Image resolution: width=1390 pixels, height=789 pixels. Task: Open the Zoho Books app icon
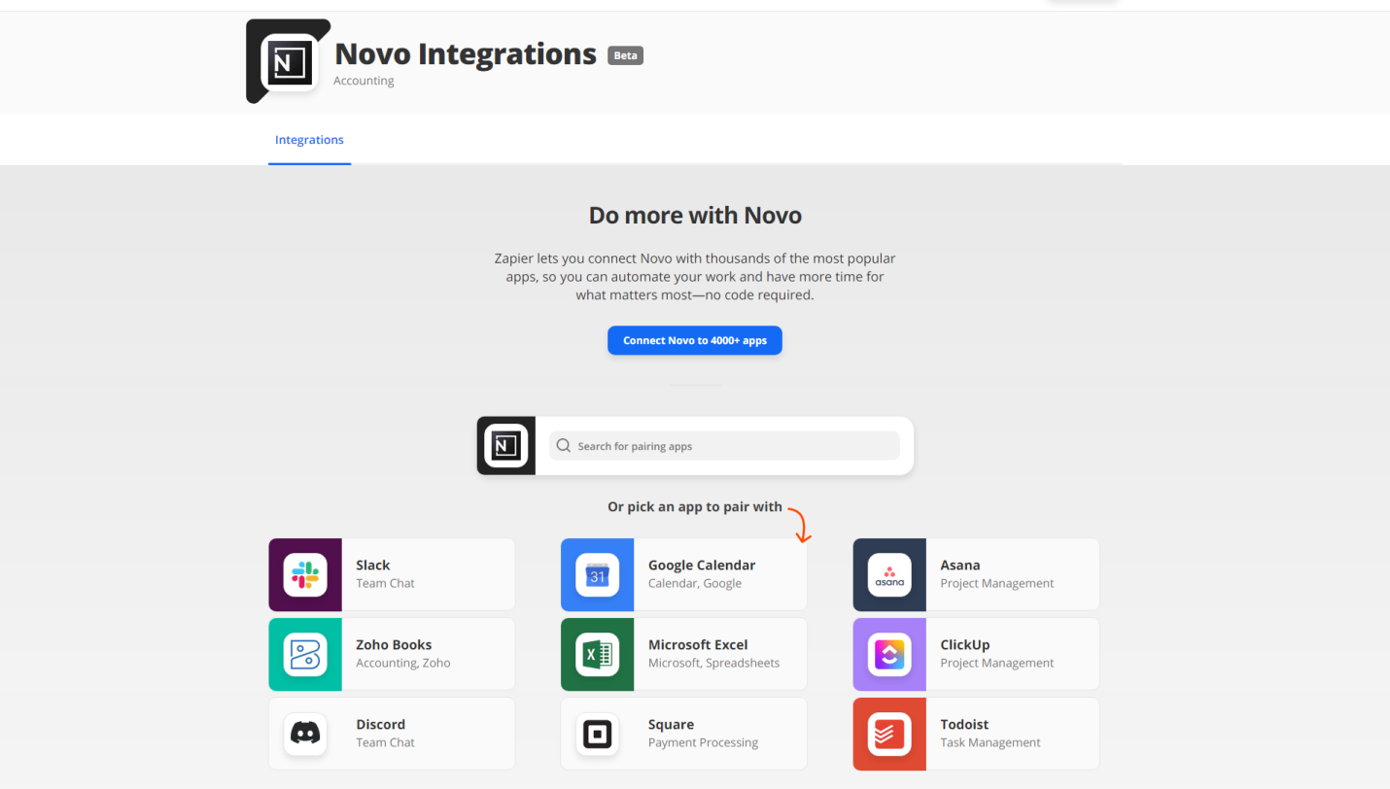[305, 654]
